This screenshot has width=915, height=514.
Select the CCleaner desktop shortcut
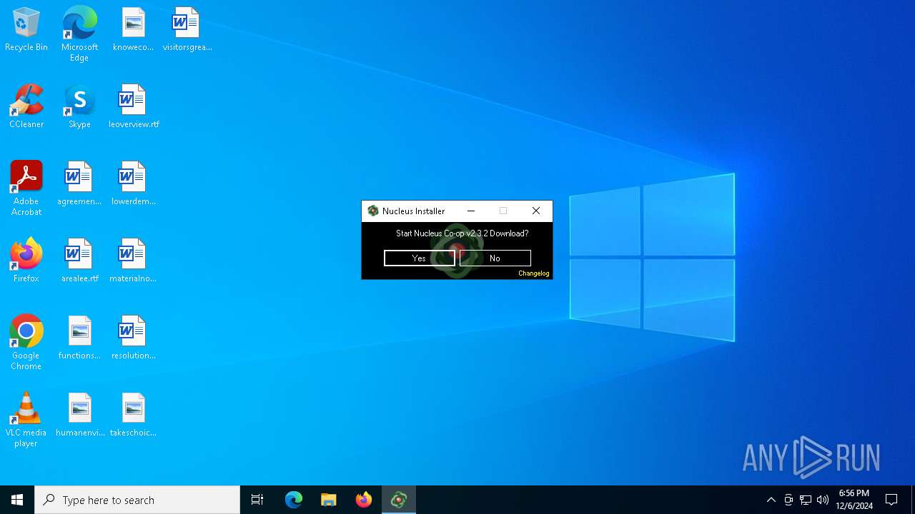click(26, 107)
